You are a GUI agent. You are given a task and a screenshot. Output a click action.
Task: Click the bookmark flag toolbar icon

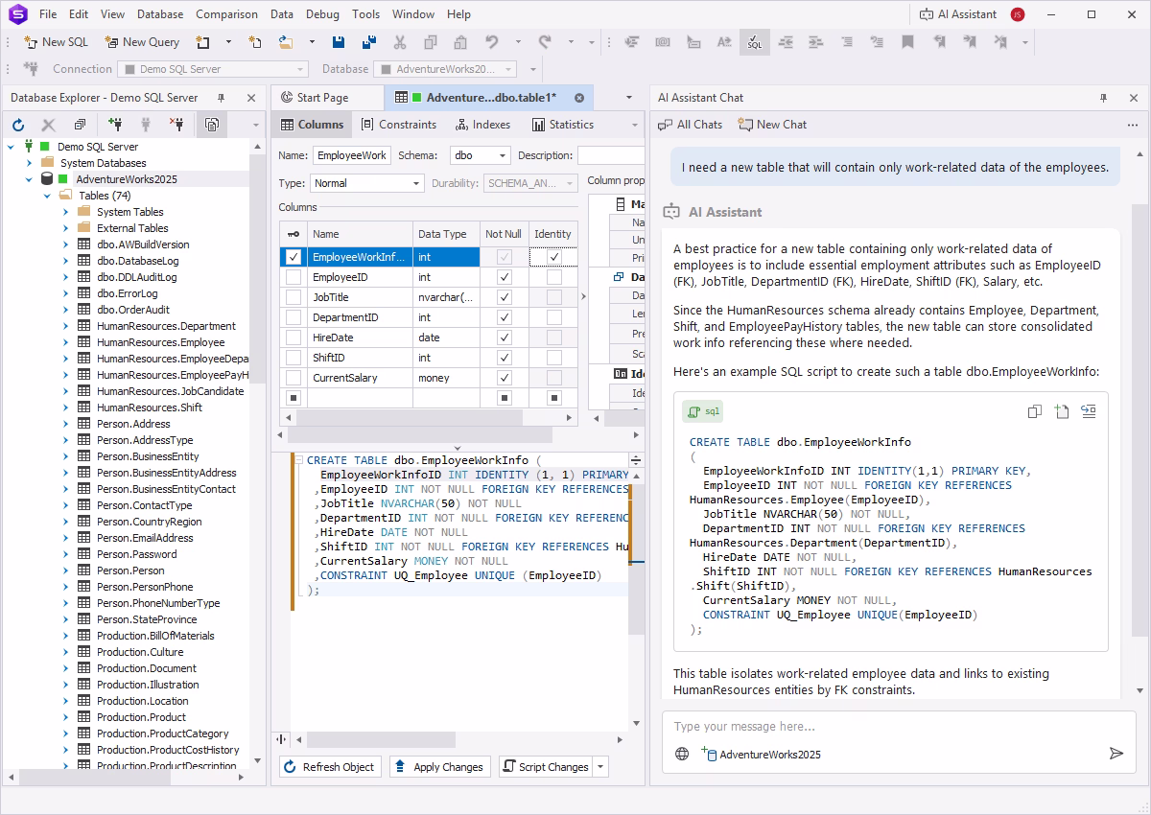[x=907, y=42]
